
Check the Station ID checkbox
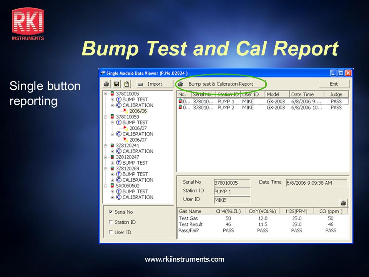point(111,222)
